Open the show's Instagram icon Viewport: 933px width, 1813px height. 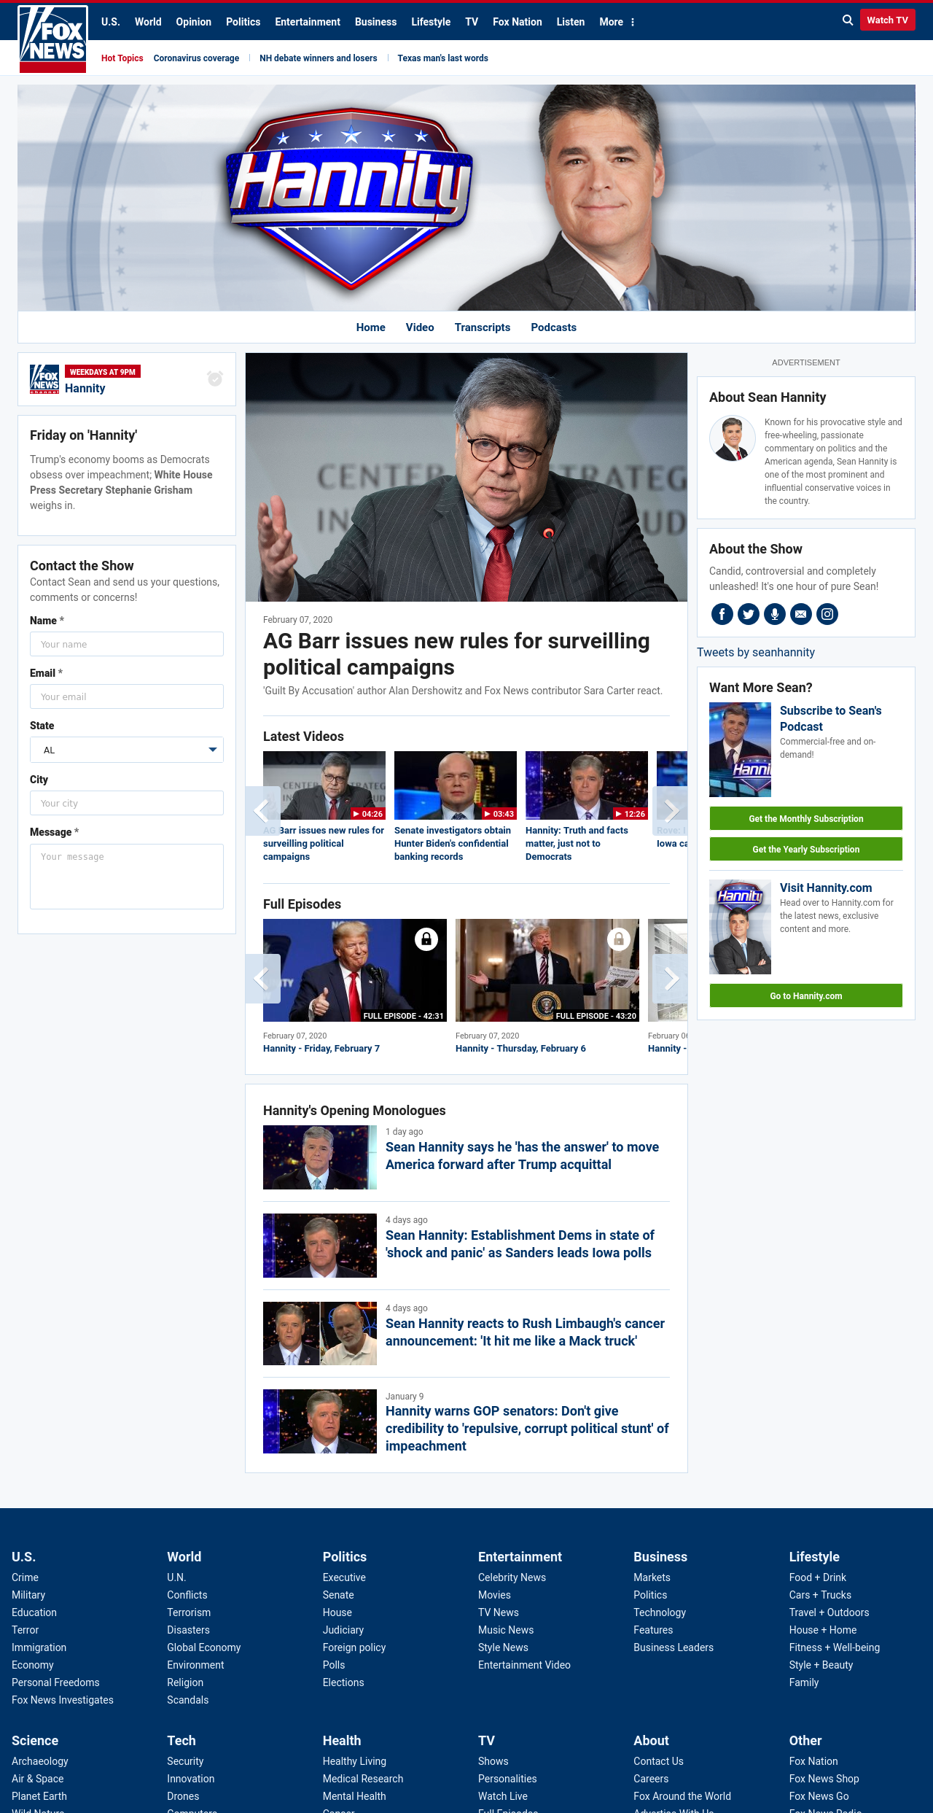click(x=827, y=614)
